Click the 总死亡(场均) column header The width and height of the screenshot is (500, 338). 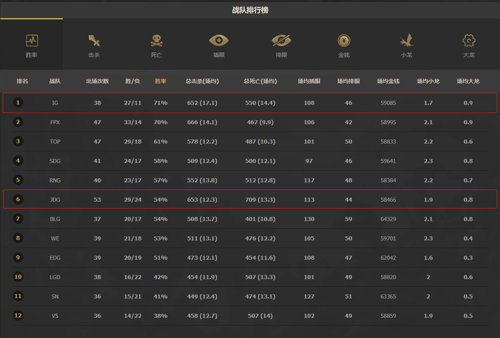coord(260,81)
